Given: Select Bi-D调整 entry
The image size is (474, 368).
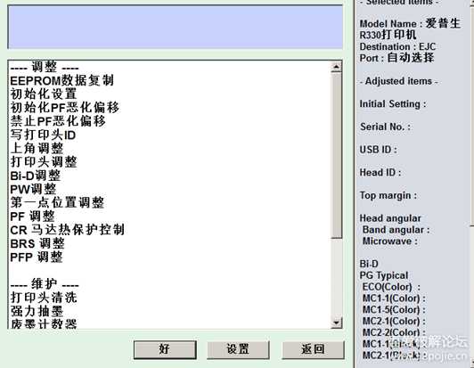Looking at the screenshot, I should click(36, 176).
